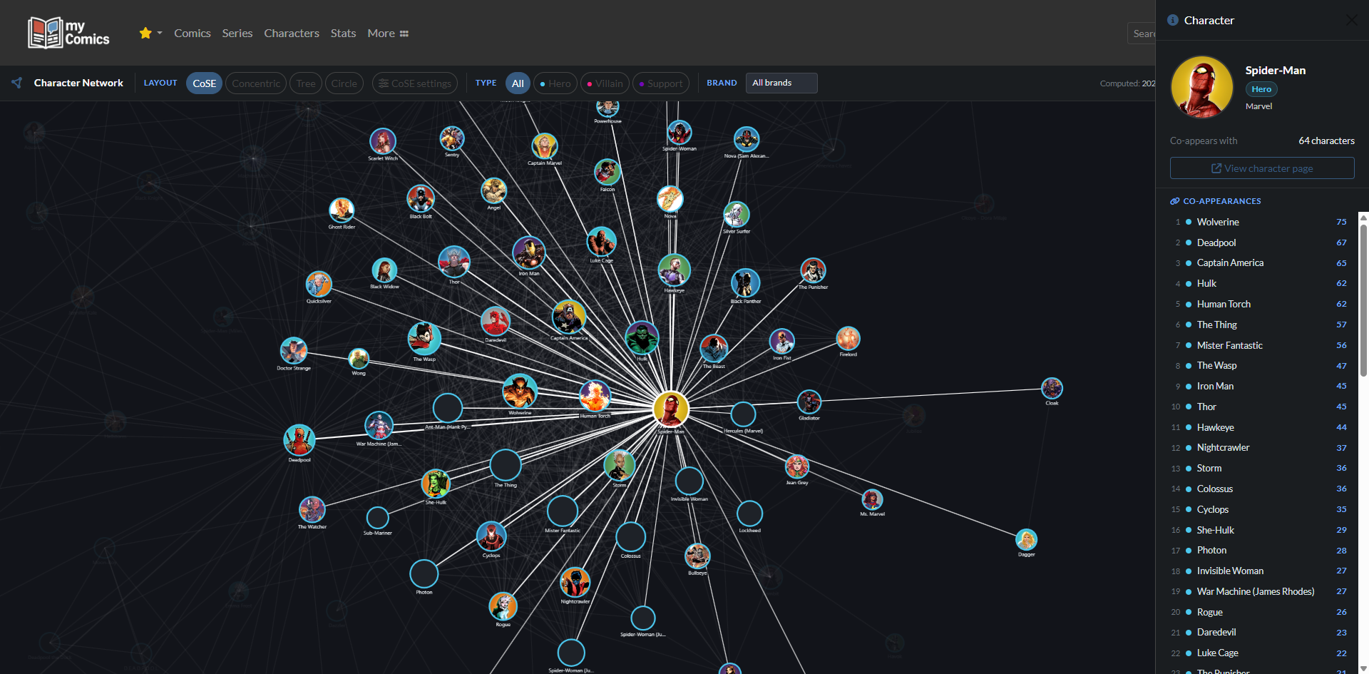The width and height of the screenshot is (1369, 674).
Task: Click the Hulk node
Action: point(642,337)
